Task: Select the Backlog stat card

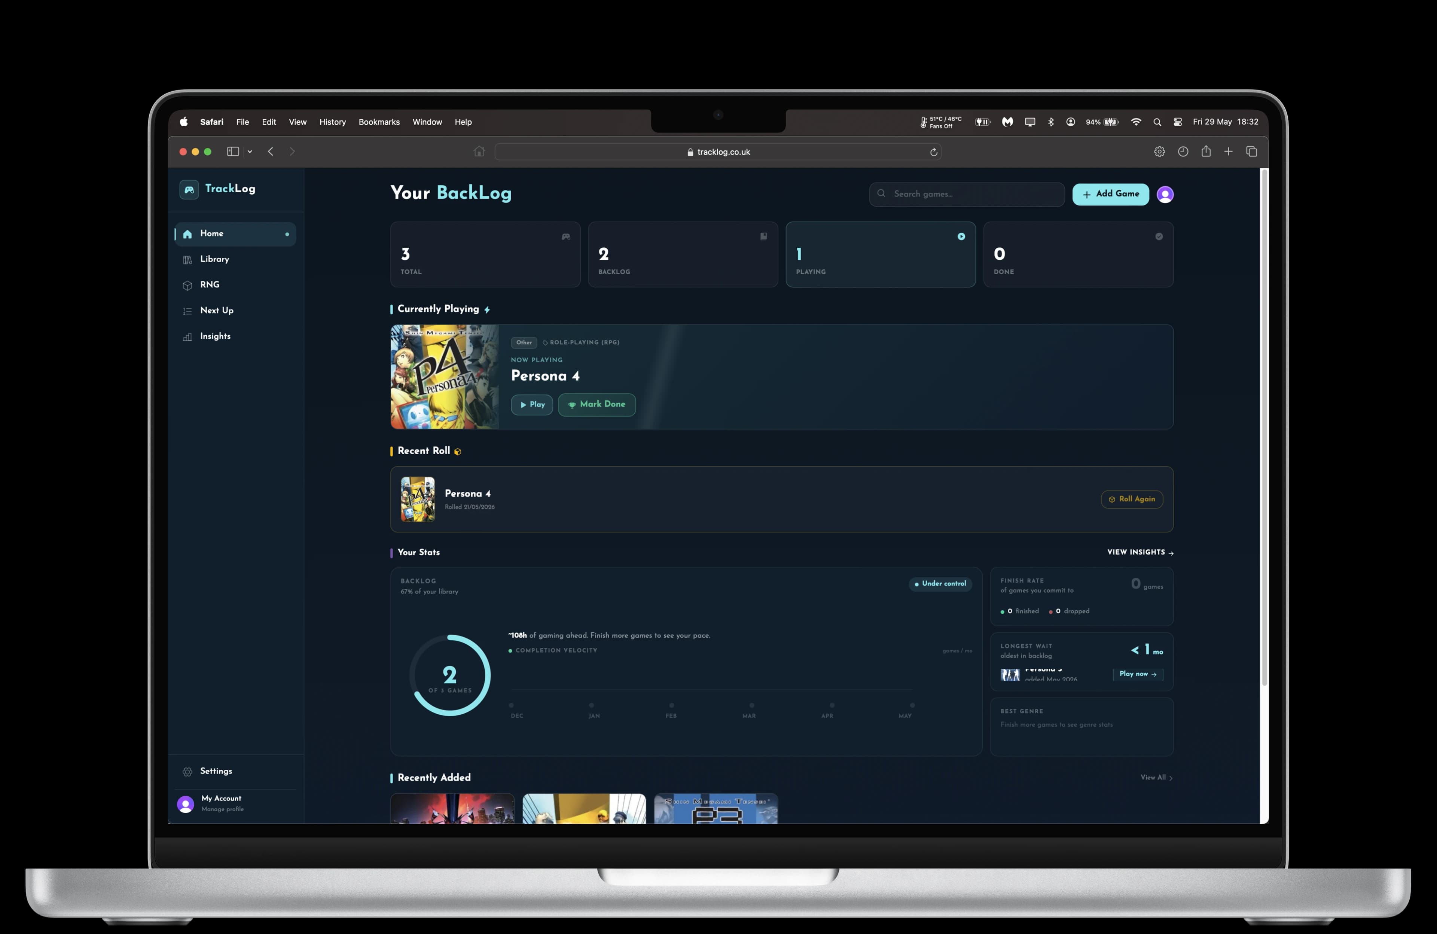Action: coord(683,254)
